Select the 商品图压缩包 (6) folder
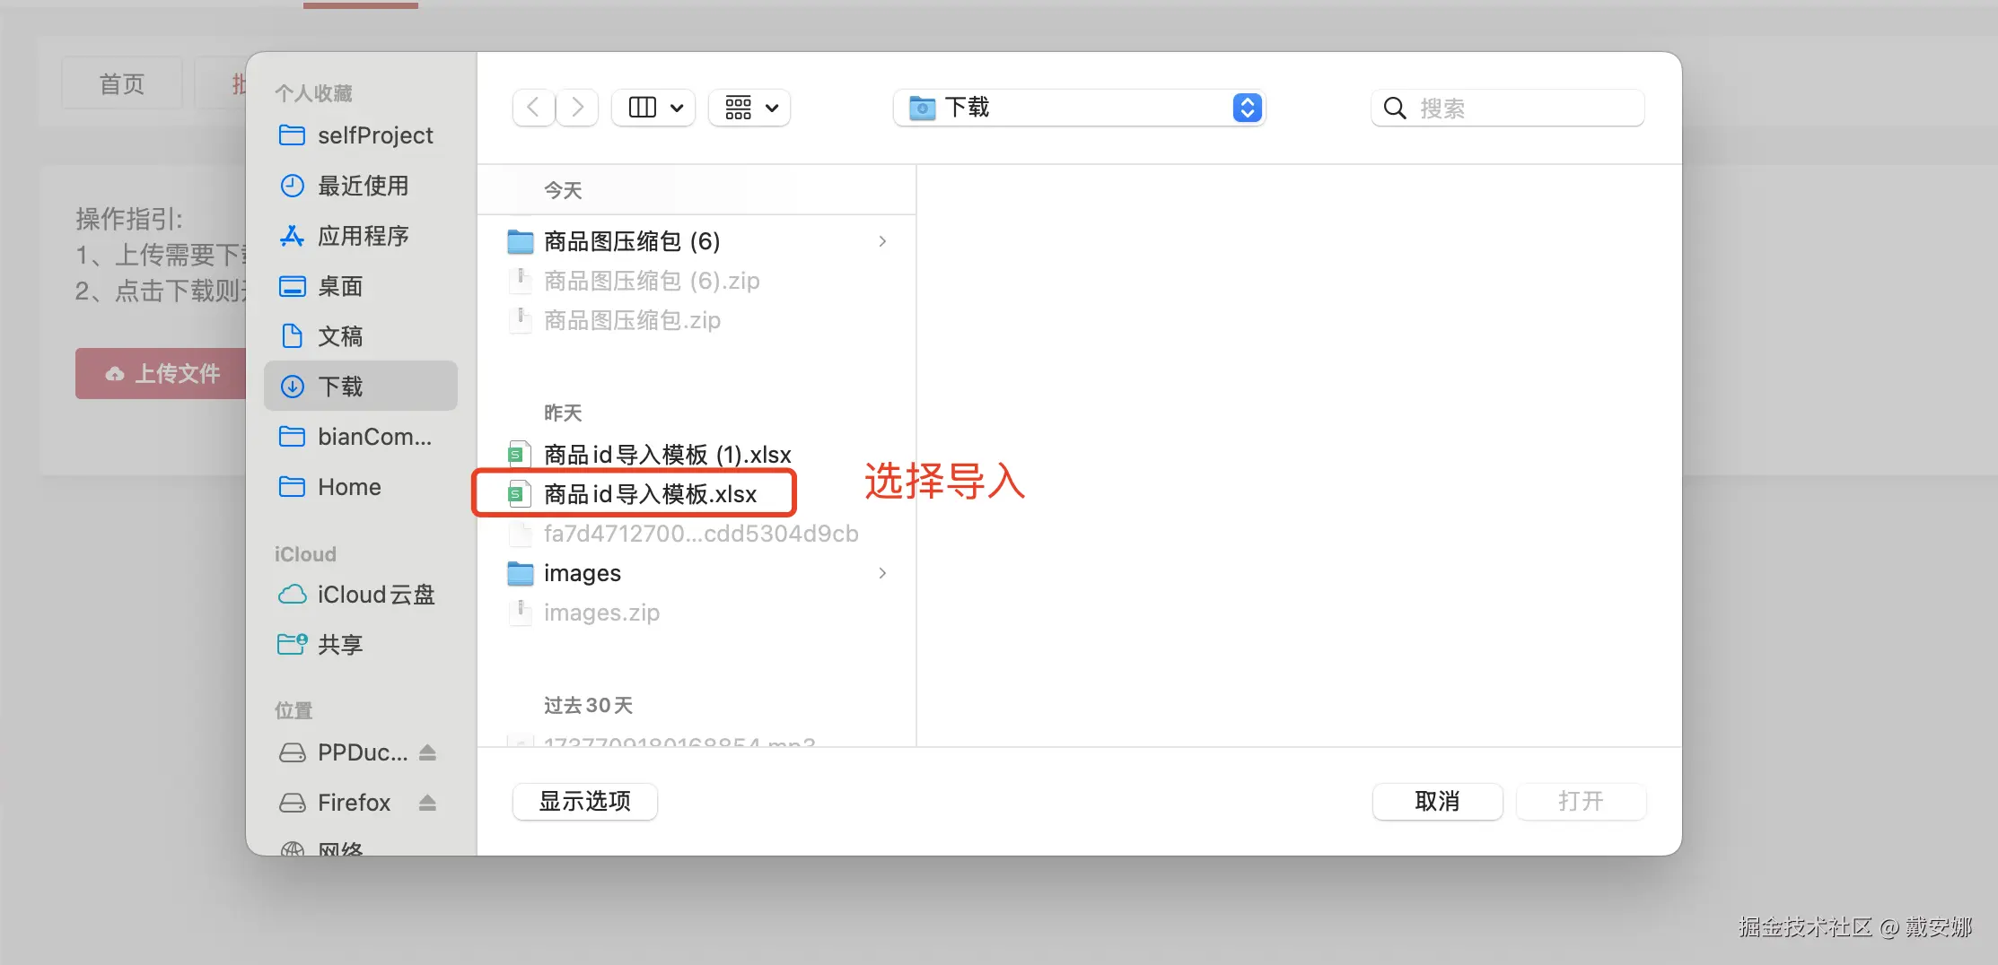1998x965 pixels. pos(697,241)
